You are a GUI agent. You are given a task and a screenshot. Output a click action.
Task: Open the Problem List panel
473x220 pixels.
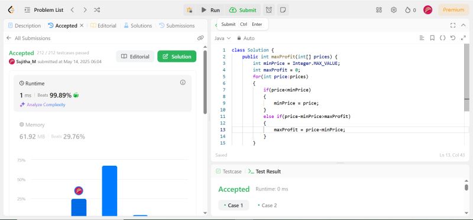pos(44,10)
